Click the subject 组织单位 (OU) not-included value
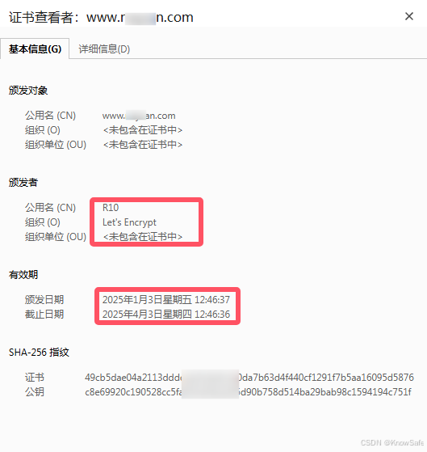Screen dimensions: 427x452 coord(143,145)
